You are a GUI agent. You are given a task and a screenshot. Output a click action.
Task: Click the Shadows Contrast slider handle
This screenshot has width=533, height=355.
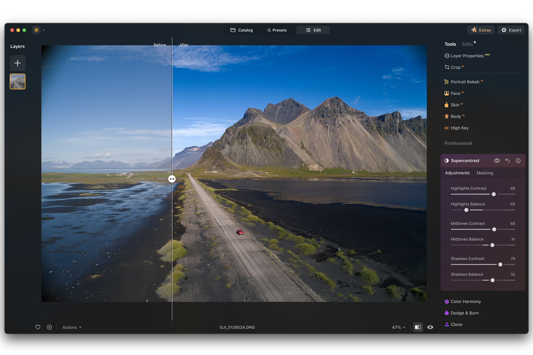(x=500, y=264)
